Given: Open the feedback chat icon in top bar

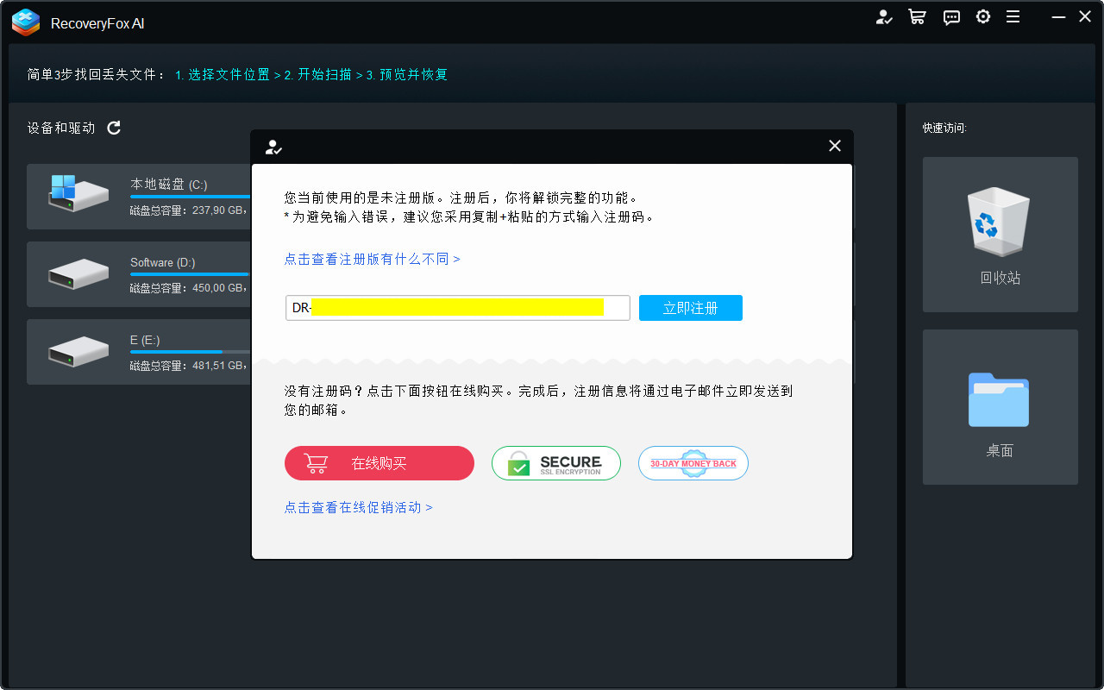Looking at the screenshot, I should [x=950, y=16].
